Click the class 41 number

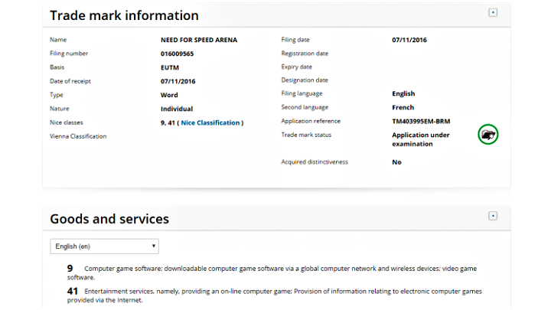point(73,292)
